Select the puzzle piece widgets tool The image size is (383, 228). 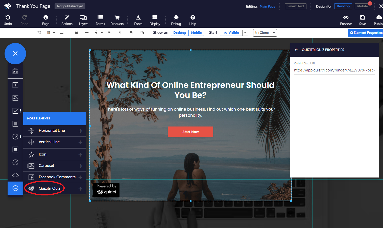coord(15,71)
